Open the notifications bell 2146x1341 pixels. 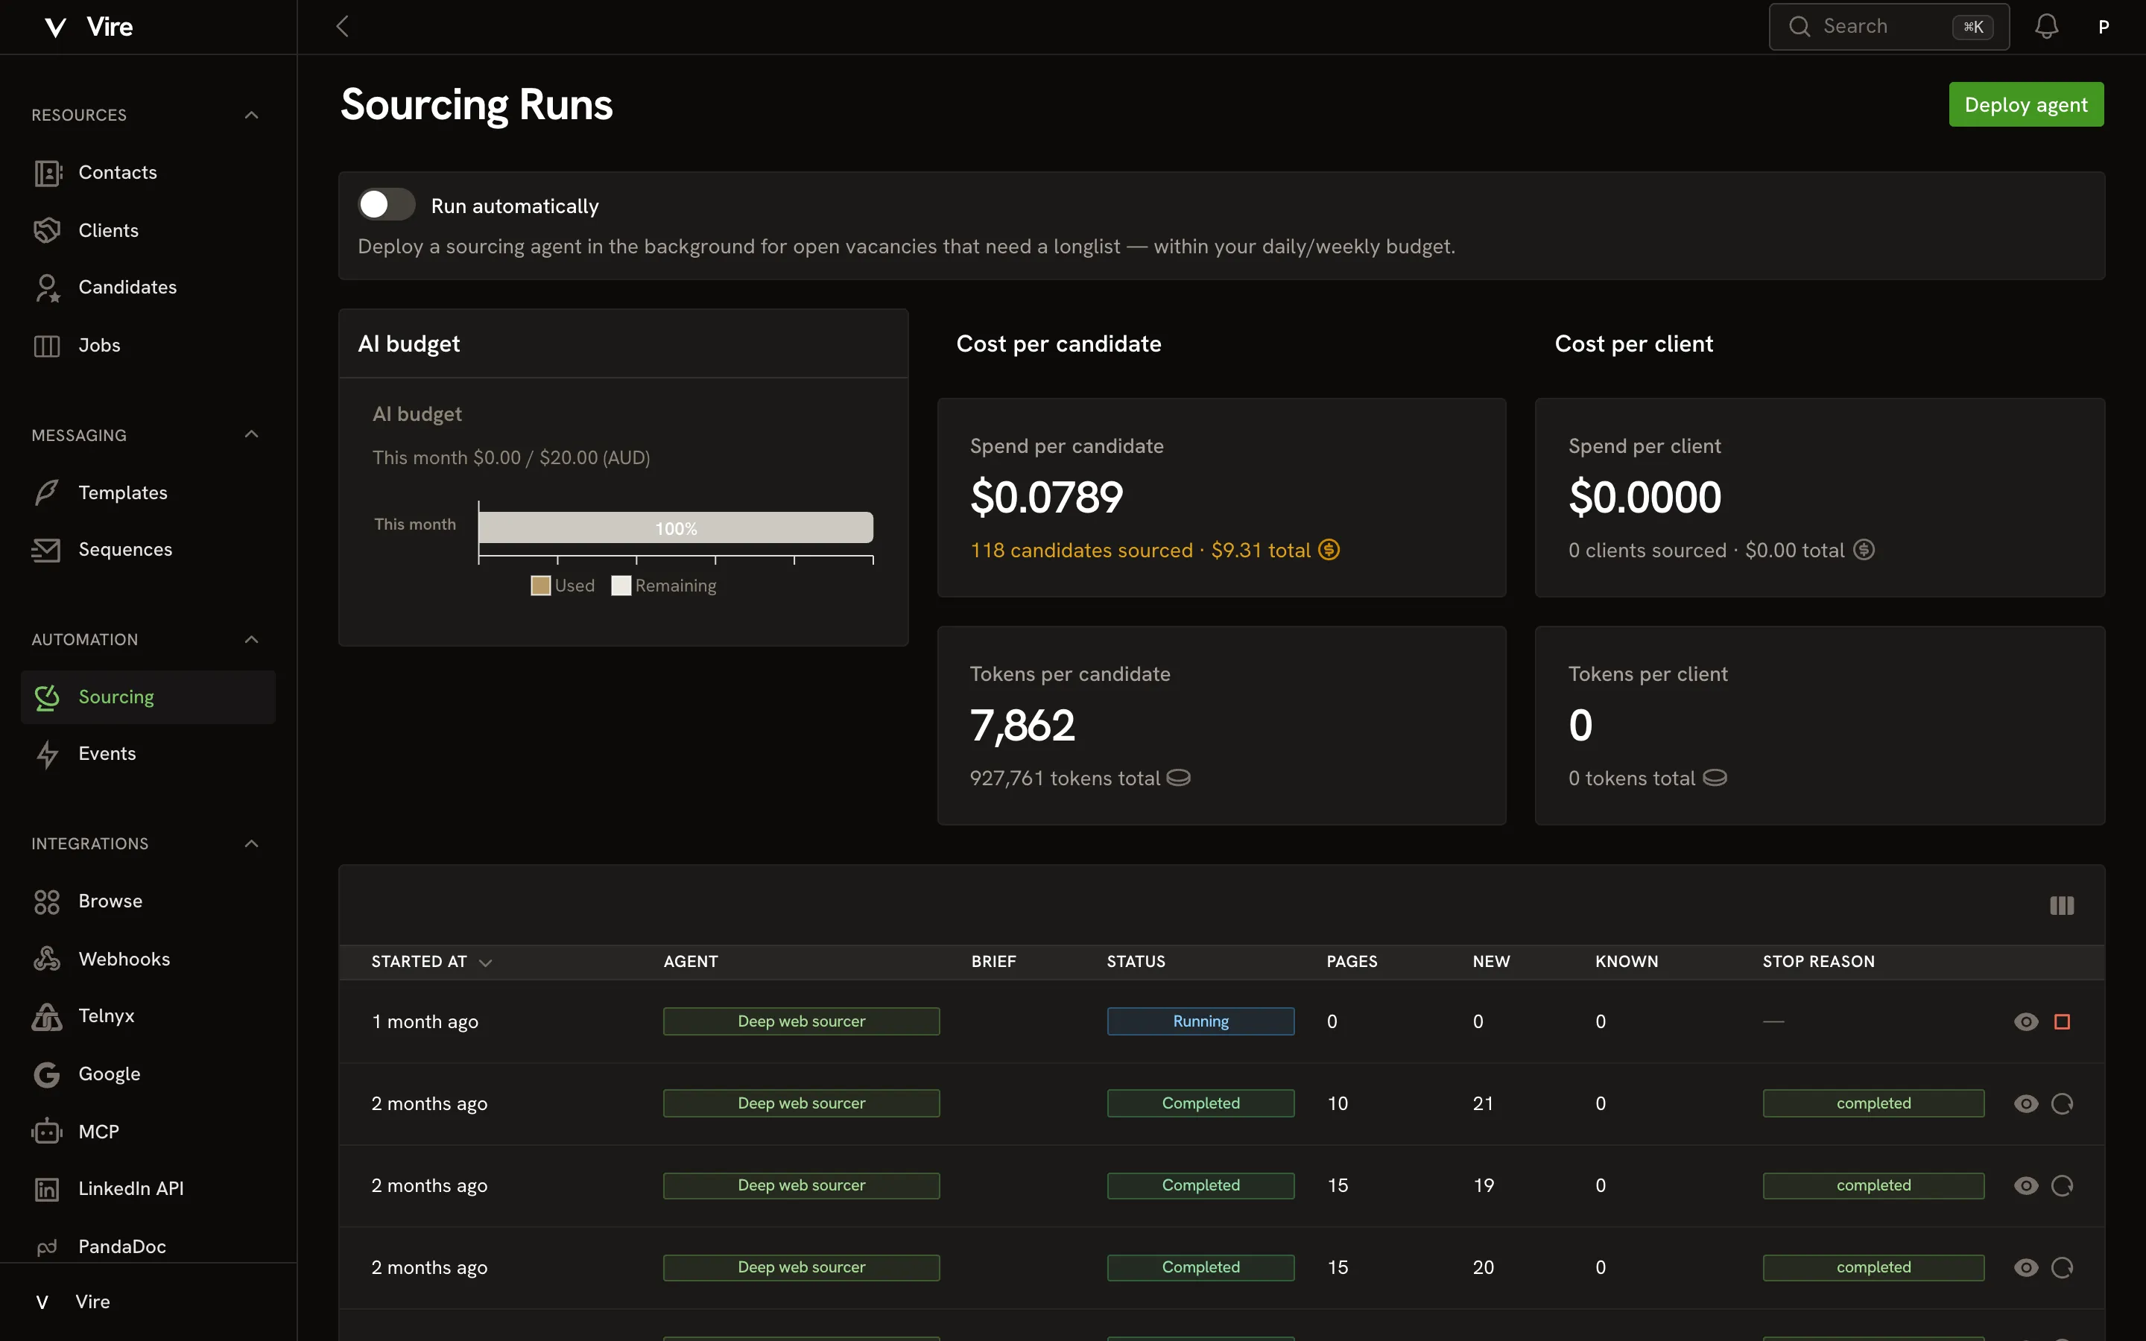click(2046, 27)
